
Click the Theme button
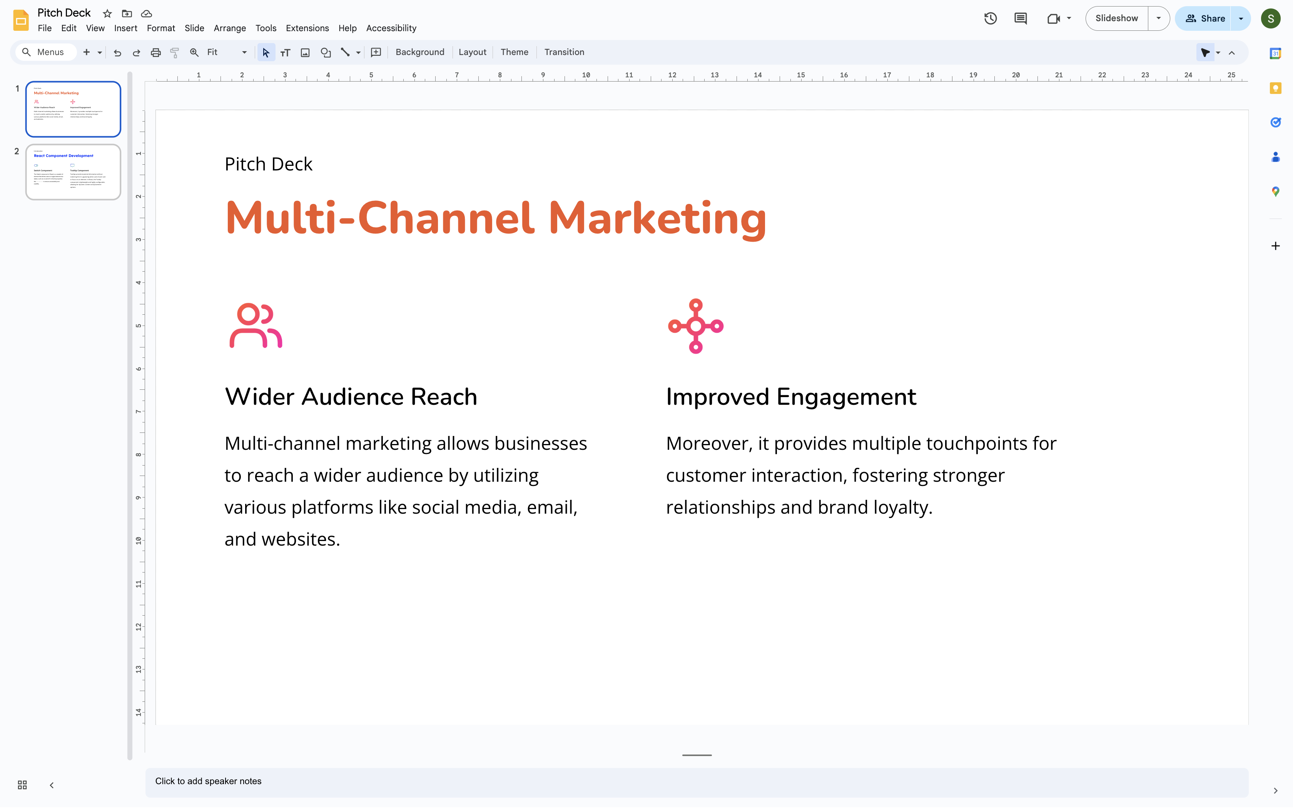(515, 52)
